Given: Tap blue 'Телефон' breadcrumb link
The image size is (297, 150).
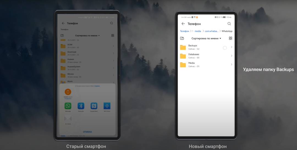Looking at the screenshot, I should point(185,31).
